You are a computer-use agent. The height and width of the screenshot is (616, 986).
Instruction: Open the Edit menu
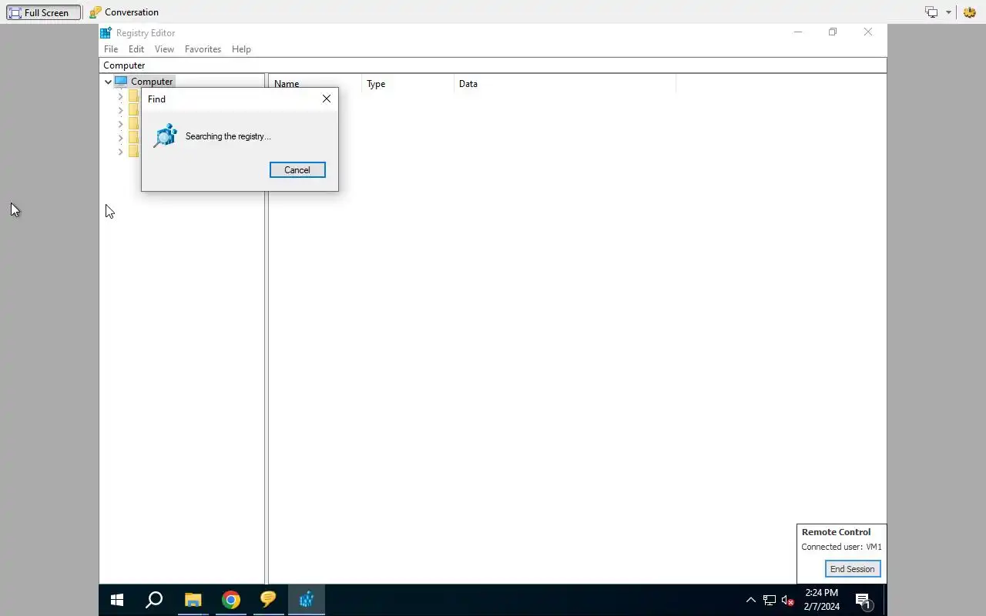pyautogui.click(x=136, y=49)
